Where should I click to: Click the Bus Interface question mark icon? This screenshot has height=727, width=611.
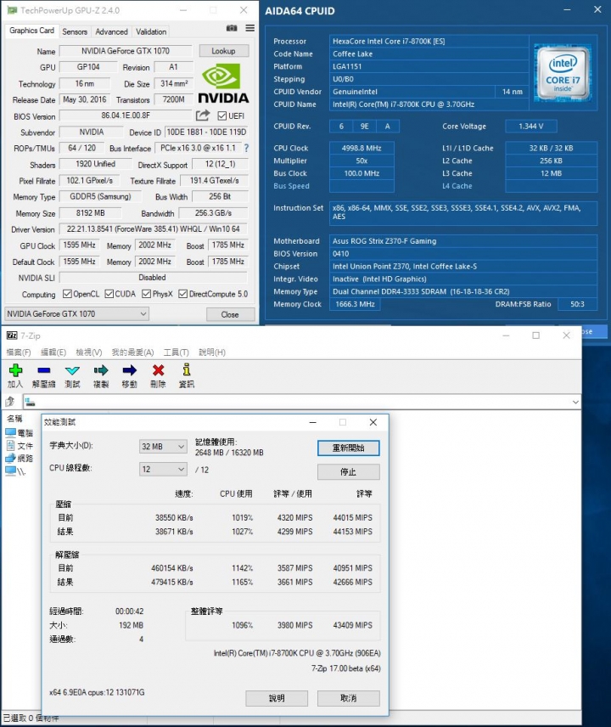coord(246,148)
